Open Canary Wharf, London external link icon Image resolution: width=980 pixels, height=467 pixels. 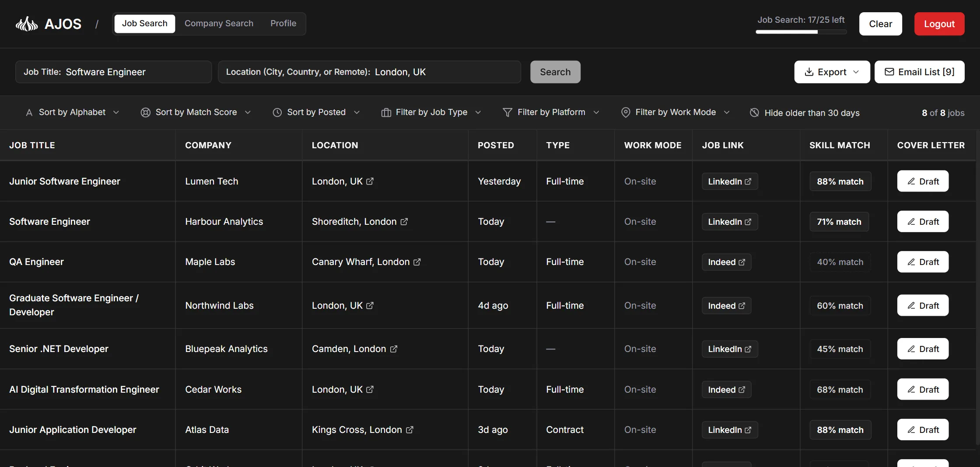417,262
